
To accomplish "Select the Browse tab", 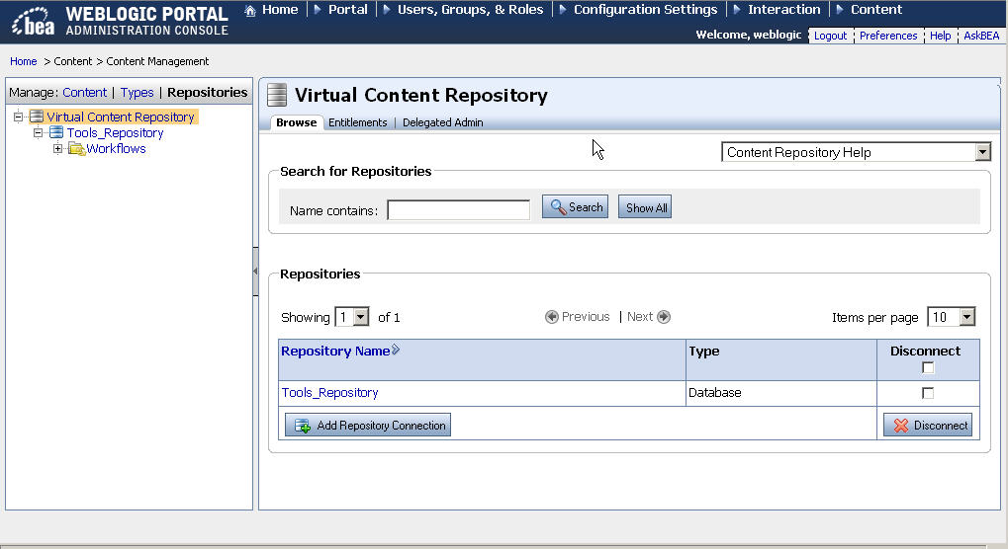I will point(297,122).
